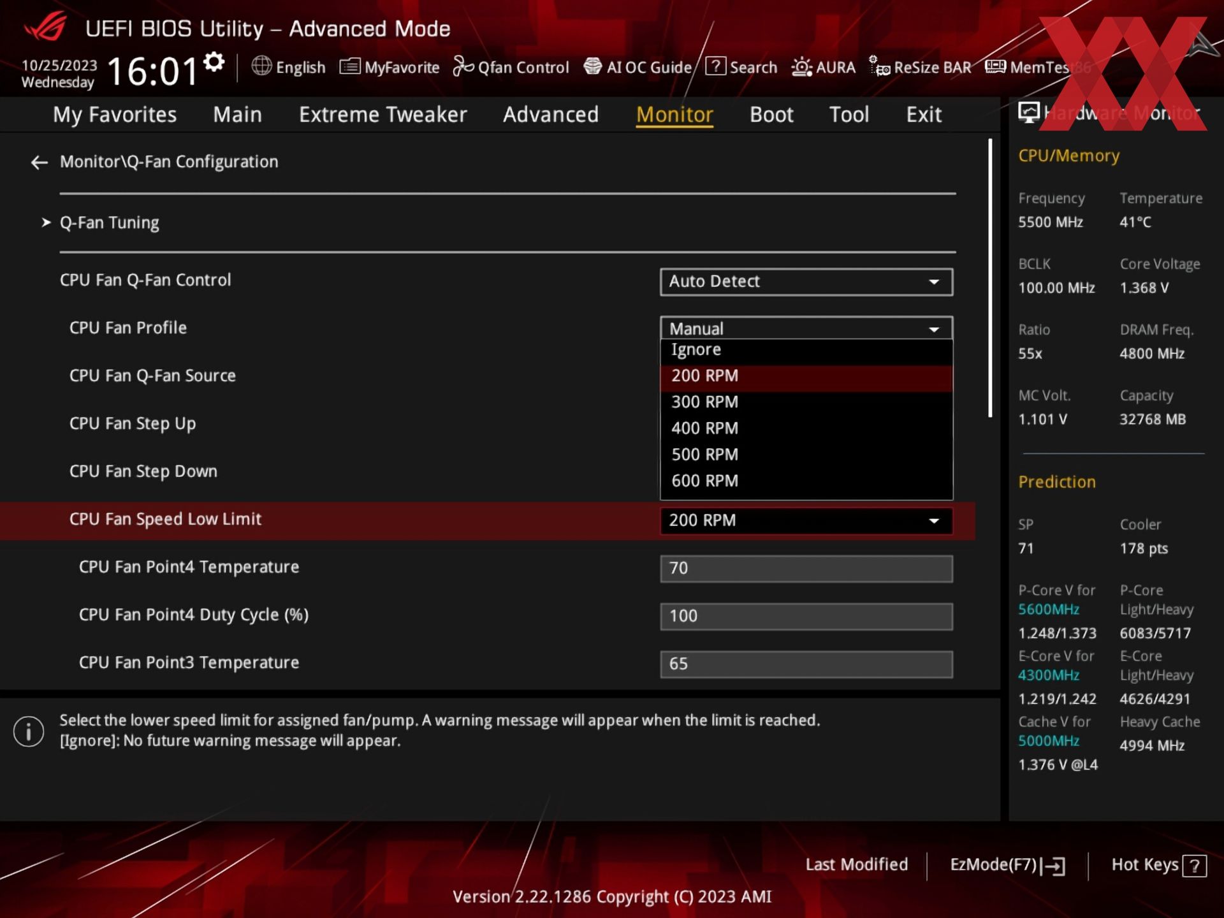
Task: Click the settings list vertical scrollbar
Action: (990, 278)
